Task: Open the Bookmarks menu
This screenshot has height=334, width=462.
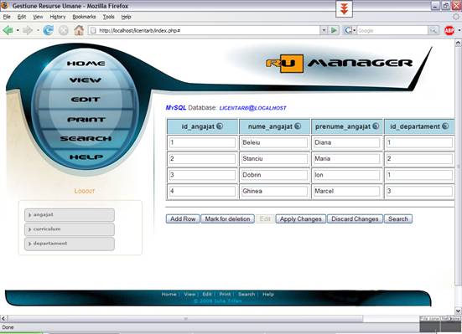Action: 85,17
